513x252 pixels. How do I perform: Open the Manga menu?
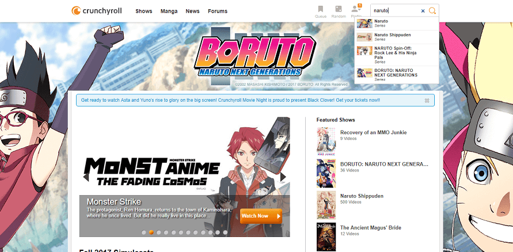169,11
